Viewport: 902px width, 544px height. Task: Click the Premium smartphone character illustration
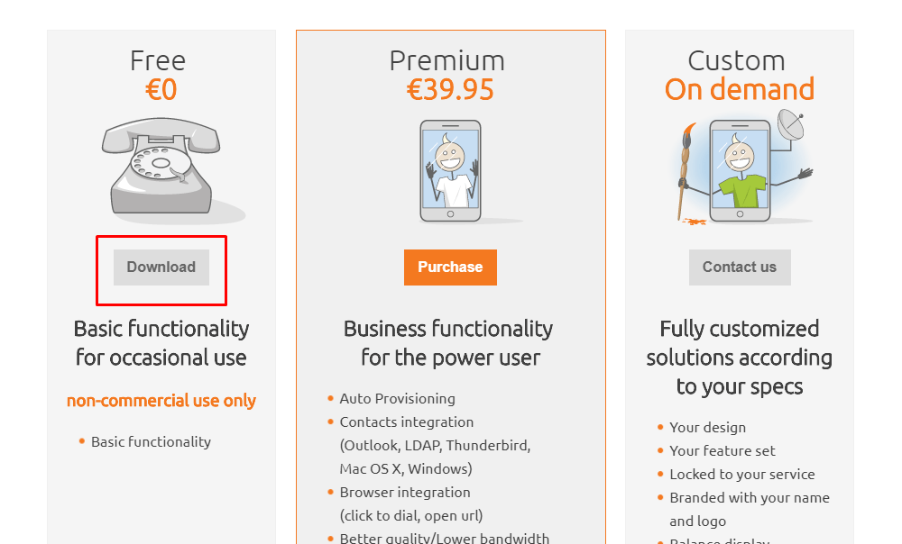(450, 171)
